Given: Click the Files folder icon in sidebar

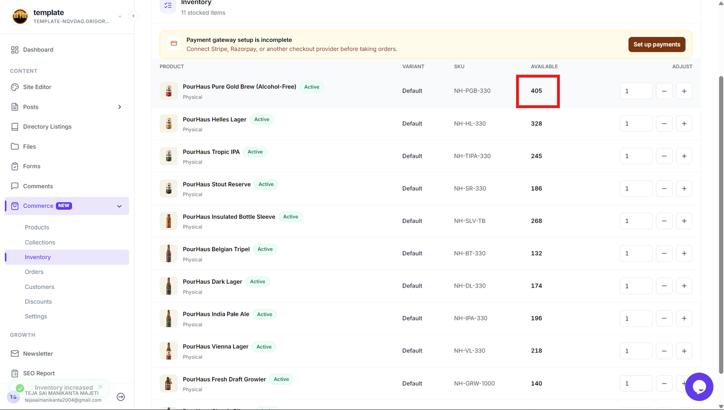Looking at the screenshot, I should (x=14, y=146).
